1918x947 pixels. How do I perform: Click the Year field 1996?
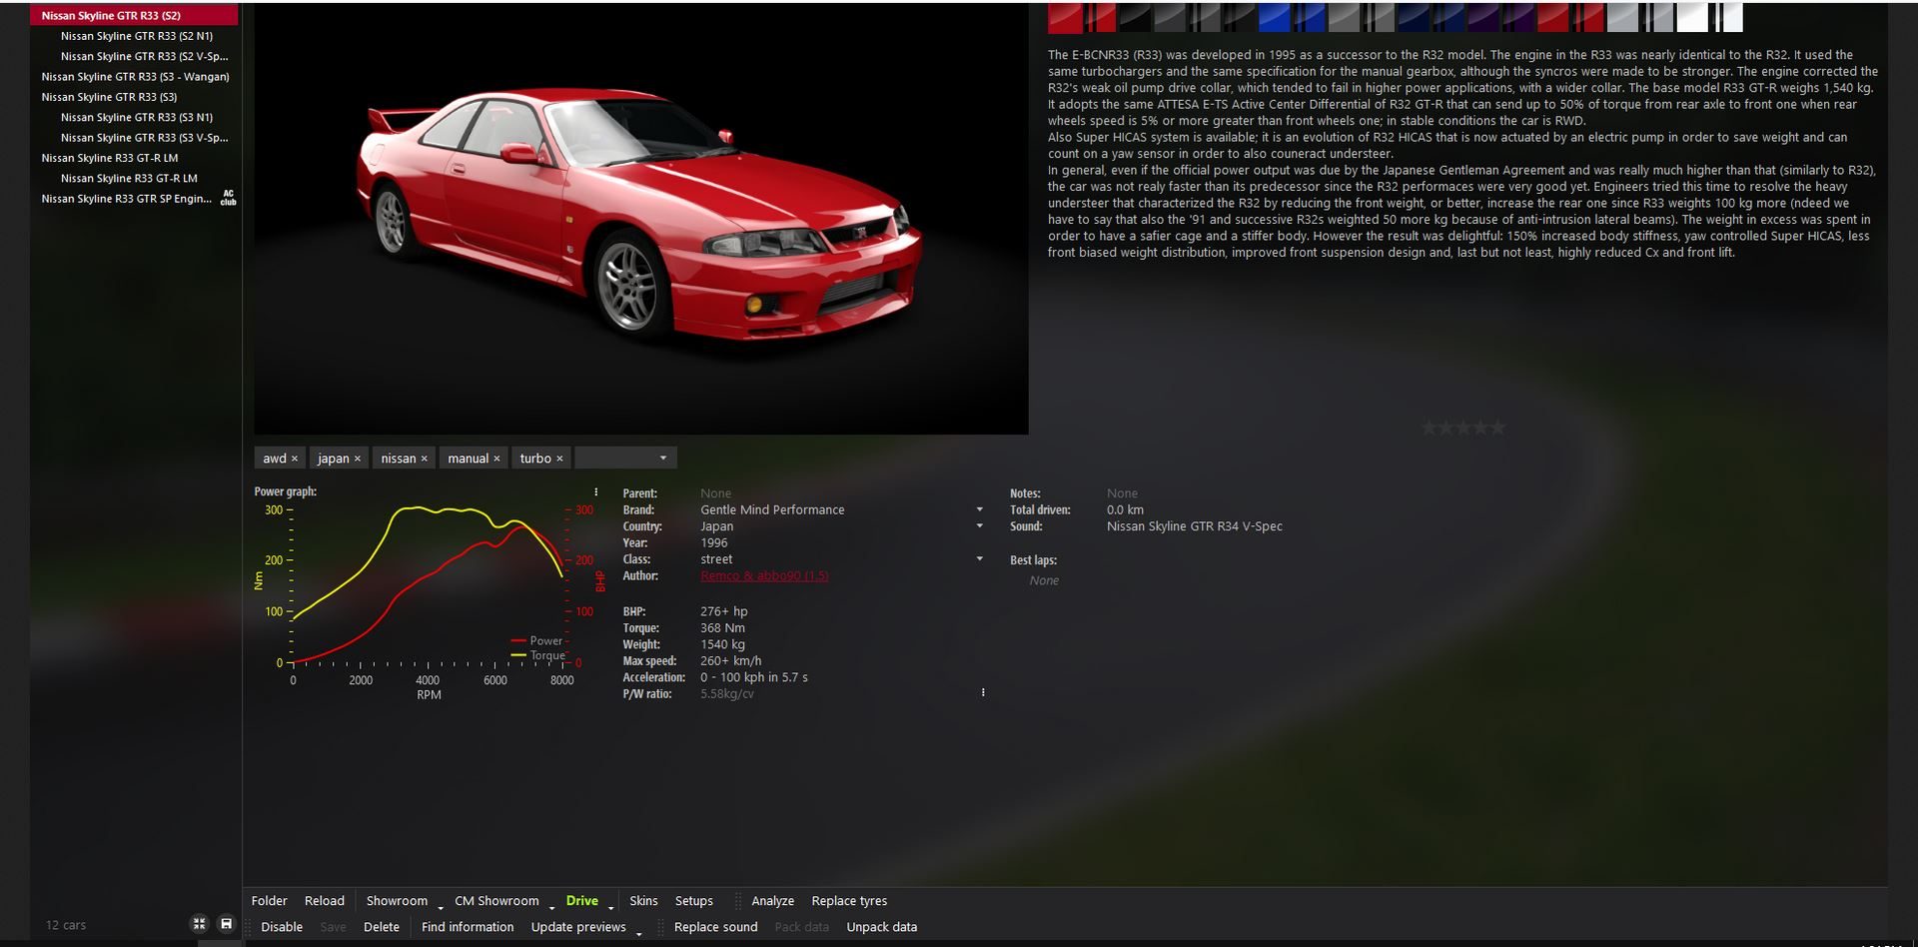(714, 542)
